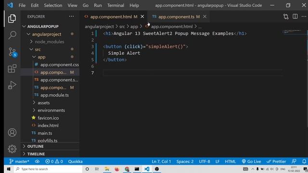
Task: Open the Search view icon
Action: [x=12, y=35]
